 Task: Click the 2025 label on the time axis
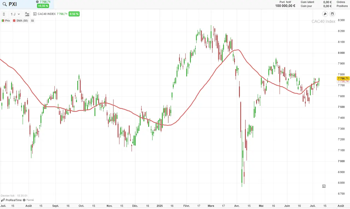click(x=160, y=206)
